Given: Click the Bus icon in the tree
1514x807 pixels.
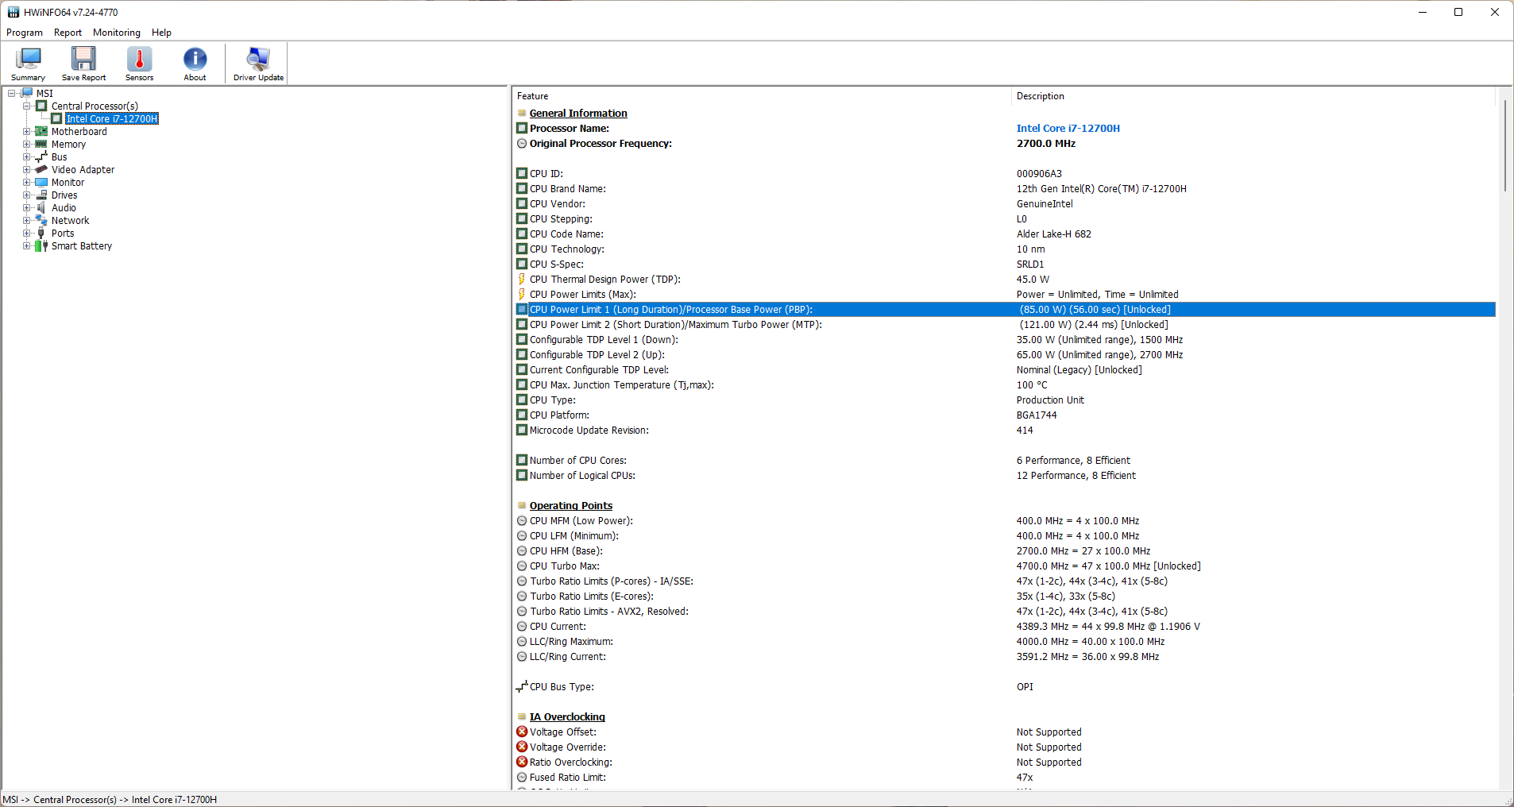Looking at the screenshot, I should (41, 157).
